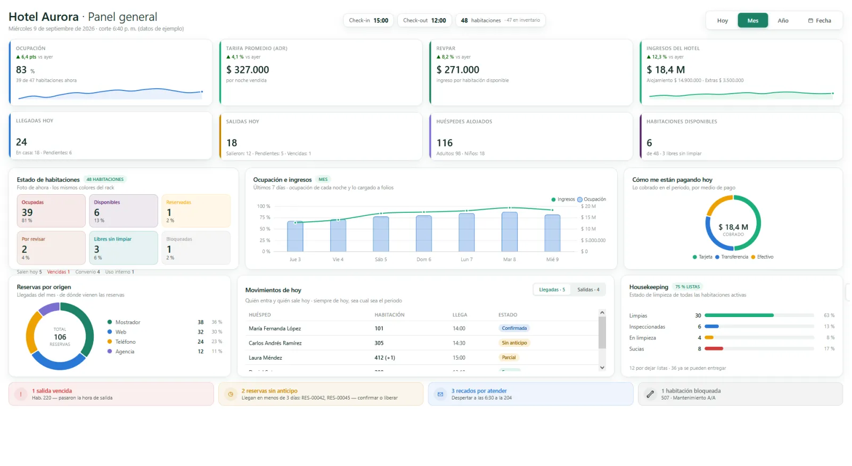Select the Transferencia payment legend swatch
Viewport: 852px width, 466px height.
coord(717,257)
